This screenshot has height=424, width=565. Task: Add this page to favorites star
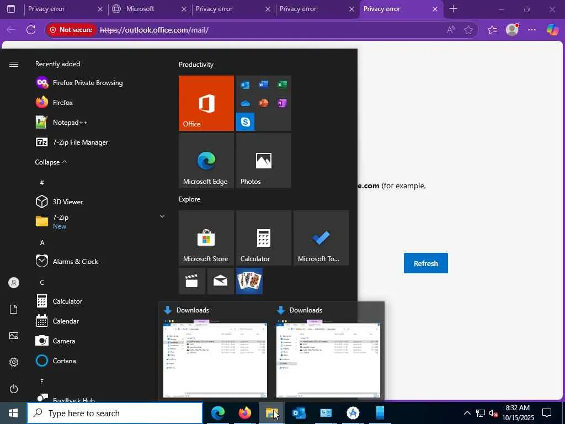click(468, 30)
